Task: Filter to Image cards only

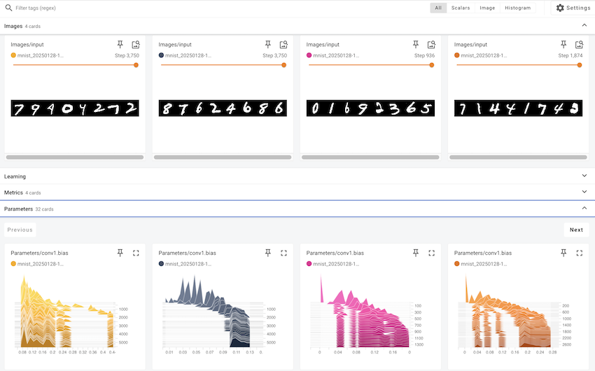Action: click(487, 8)
